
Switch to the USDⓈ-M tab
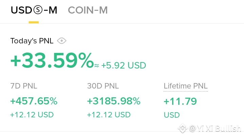pos(34,11)
